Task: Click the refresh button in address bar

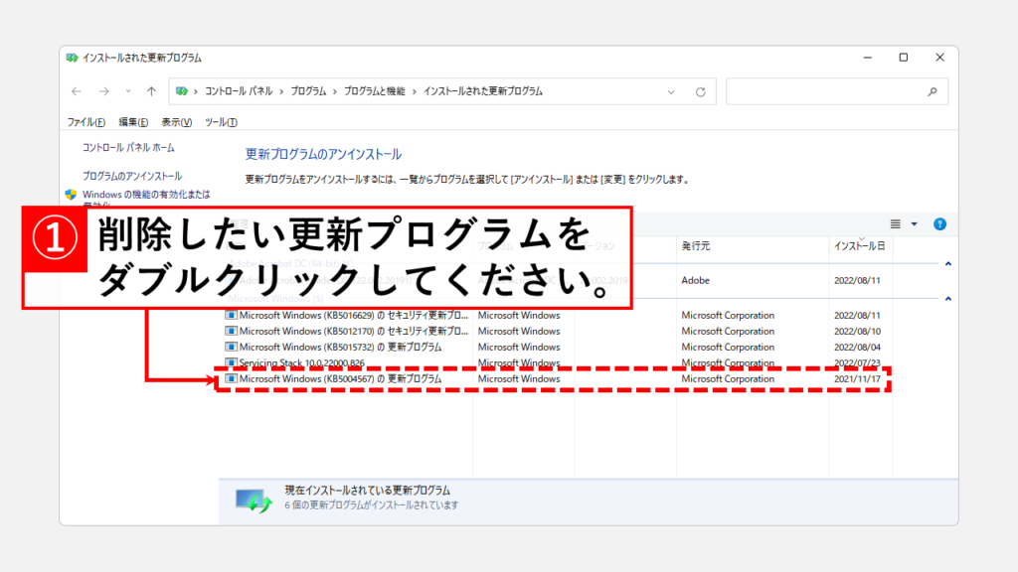Action: 700,91
